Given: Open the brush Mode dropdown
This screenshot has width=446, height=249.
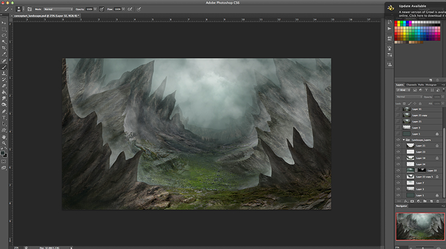Looking at the screenshot, I should point(57,9).
